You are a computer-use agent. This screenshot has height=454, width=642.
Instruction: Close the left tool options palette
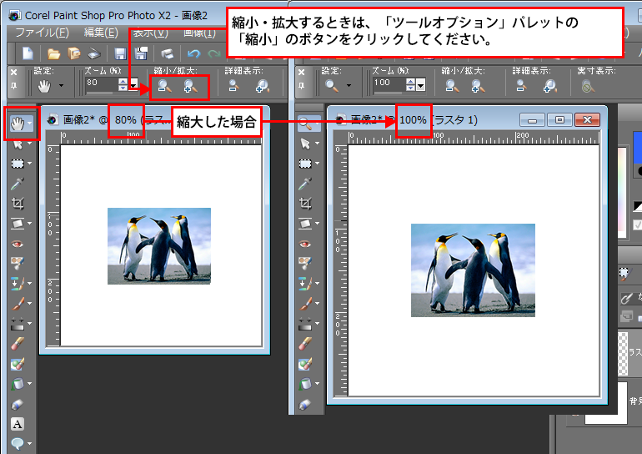[14, 72]
